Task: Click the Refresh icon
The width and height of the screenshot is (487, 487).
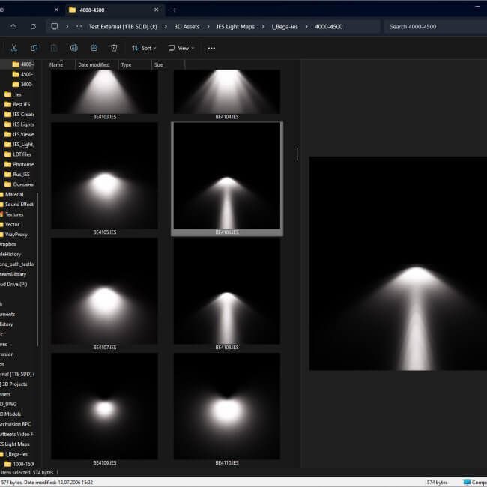Action: [33, 27]
